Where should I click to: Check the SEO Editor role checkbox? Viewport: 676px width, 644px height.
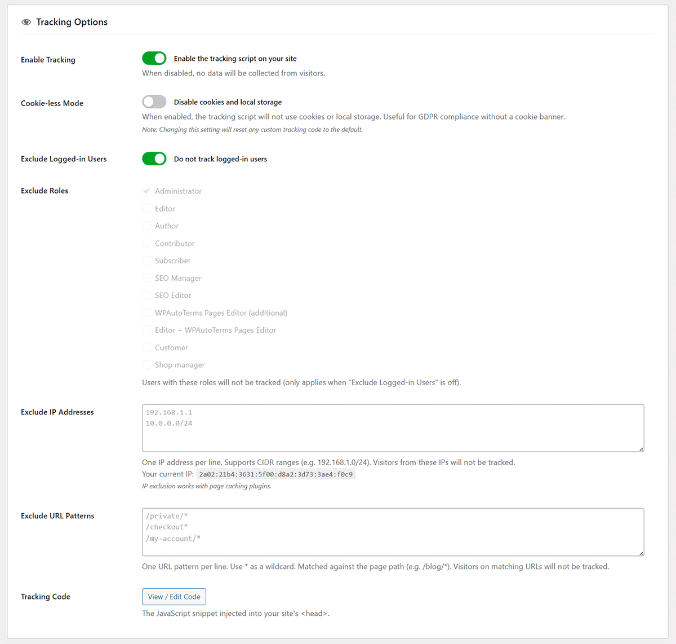click(x=146, y=295)
